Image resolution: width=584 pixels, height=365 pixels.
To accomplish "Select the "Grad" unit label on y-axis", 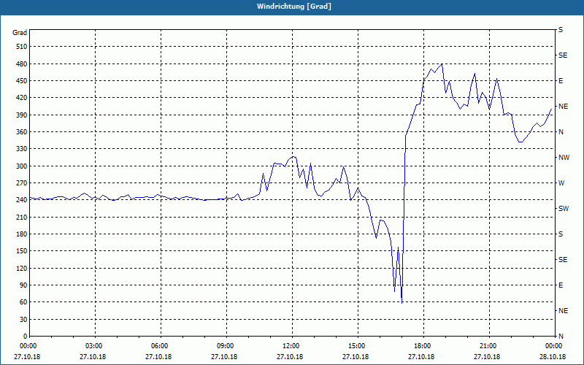I will tap(20, 33).
